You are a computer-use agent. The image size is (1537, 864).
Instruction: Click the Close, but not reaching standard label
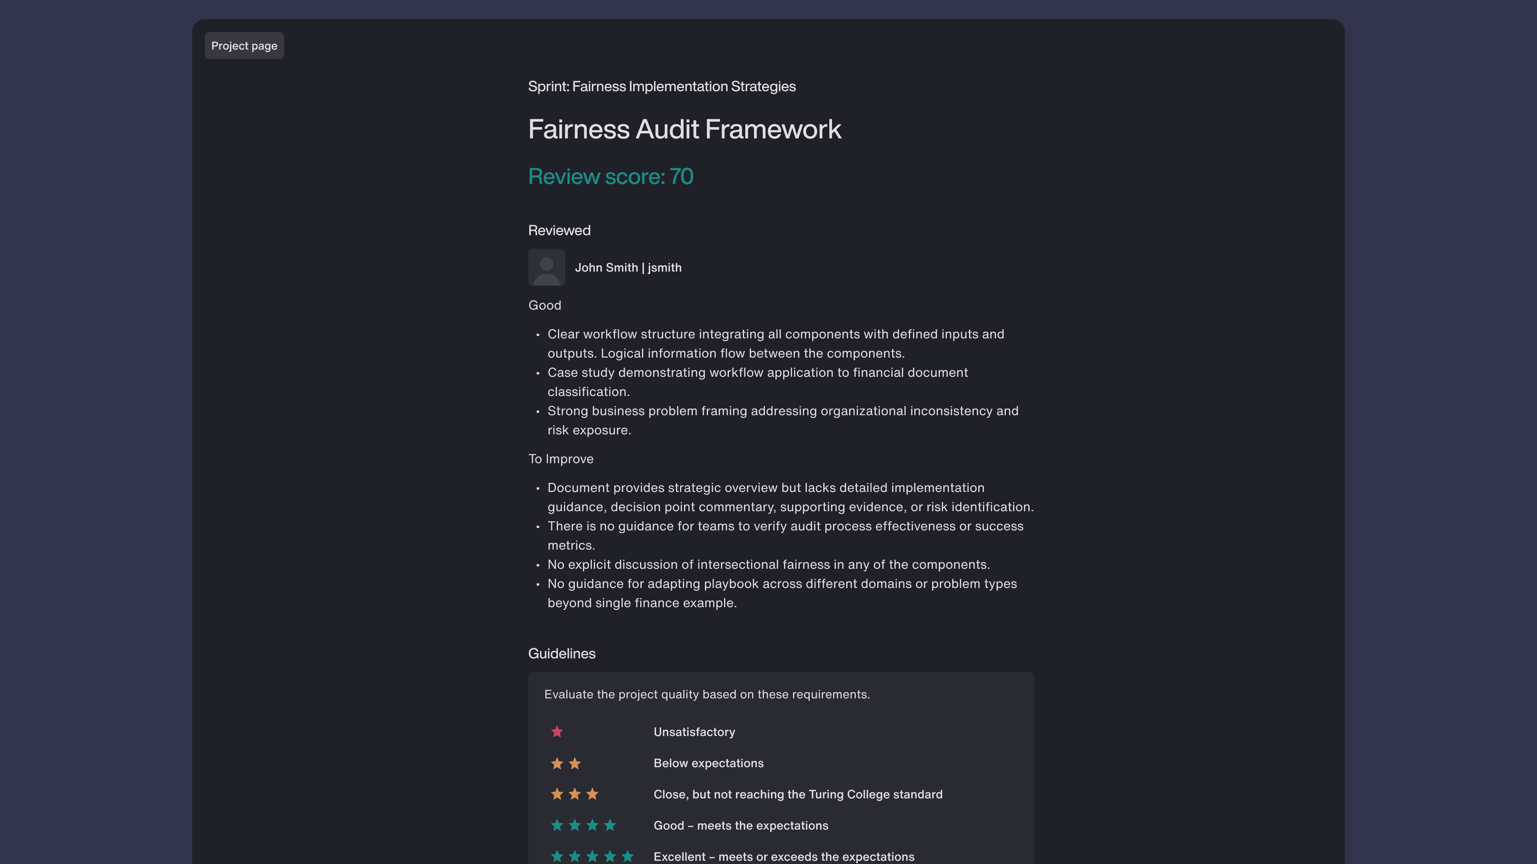click(798, 794)
